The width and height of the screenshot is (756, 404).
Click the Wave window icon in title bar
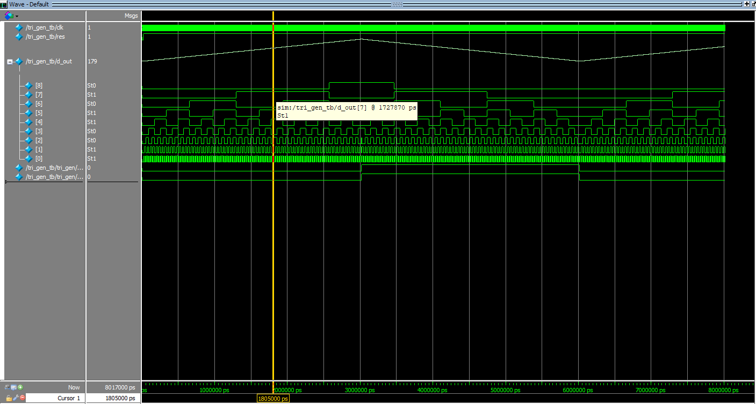coord(3,4)
